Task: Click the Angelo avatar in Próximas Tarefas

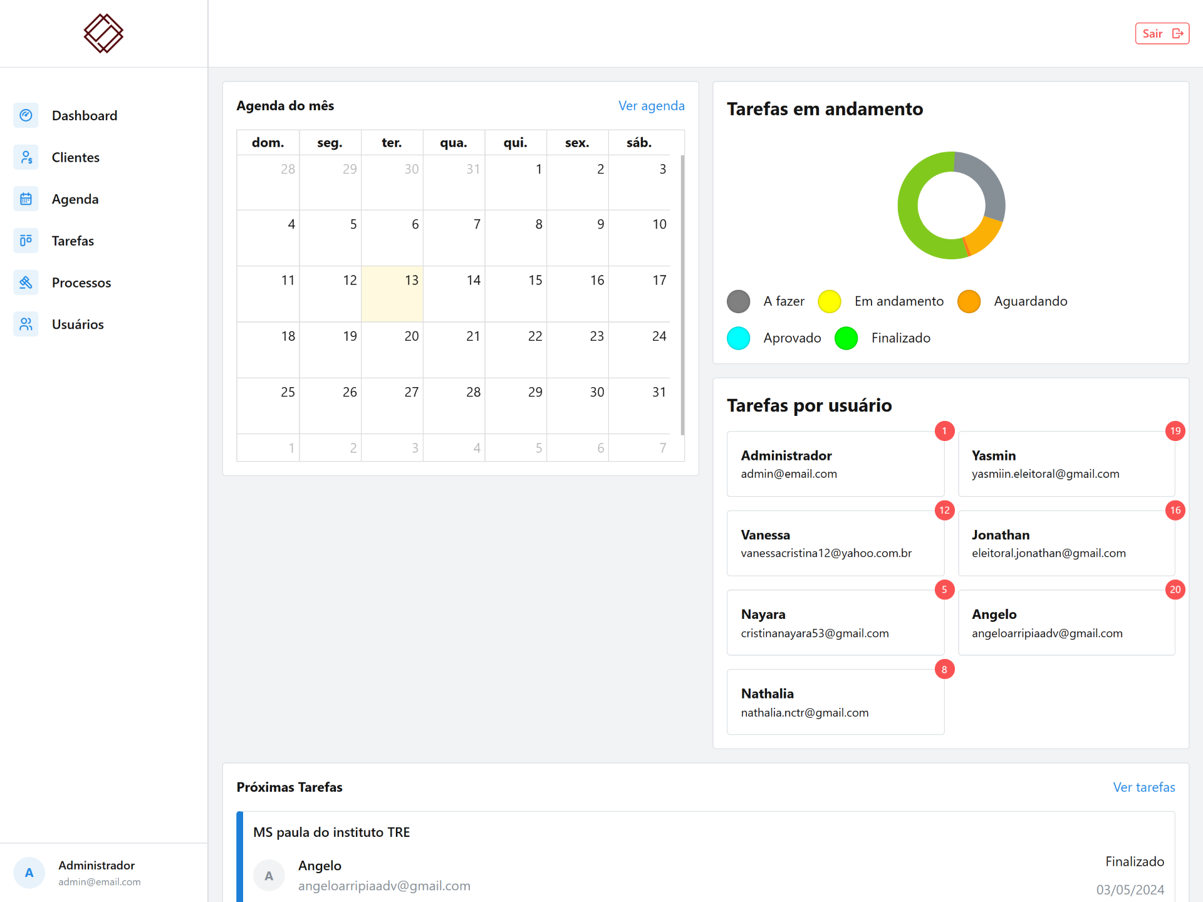Action: [269, 876]
